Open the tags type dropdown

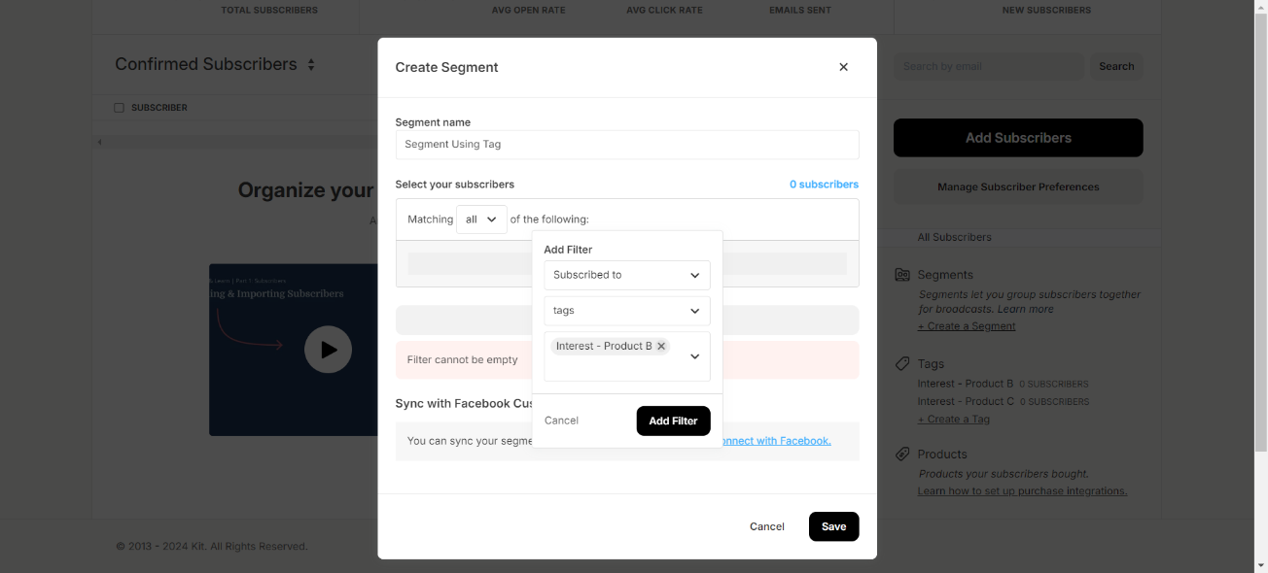click(x=626, y=311)
